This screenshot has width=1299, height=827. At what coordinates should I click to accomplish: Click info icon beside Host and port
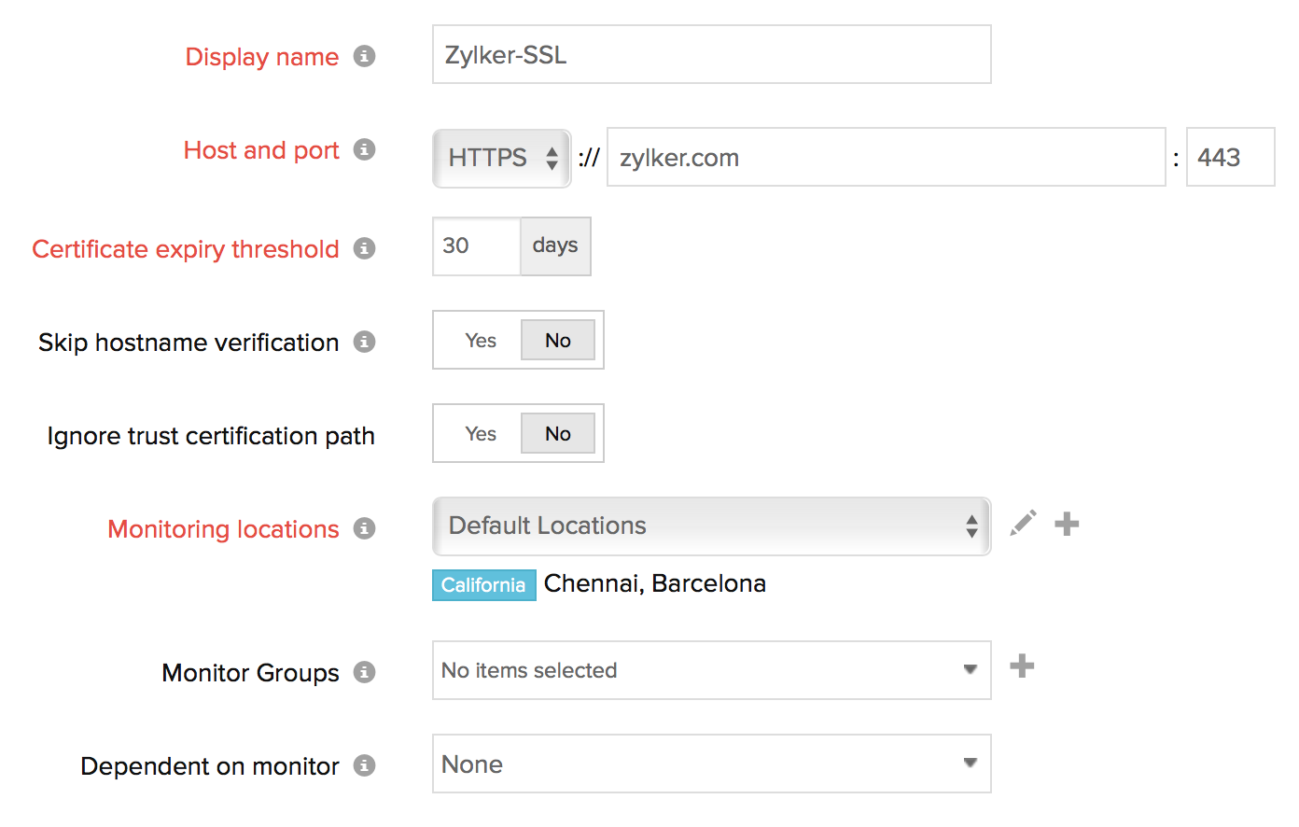[364, 149]
